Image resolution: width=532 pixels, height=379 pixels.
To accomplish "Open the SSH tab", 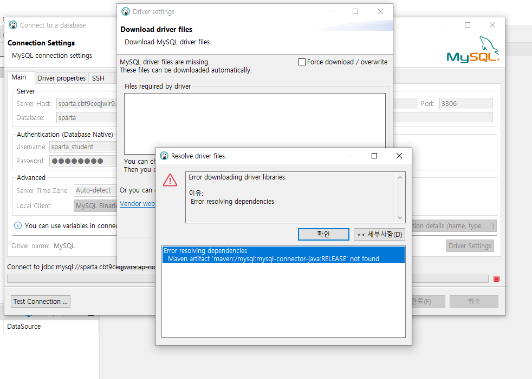I will [x=99, y=78].
